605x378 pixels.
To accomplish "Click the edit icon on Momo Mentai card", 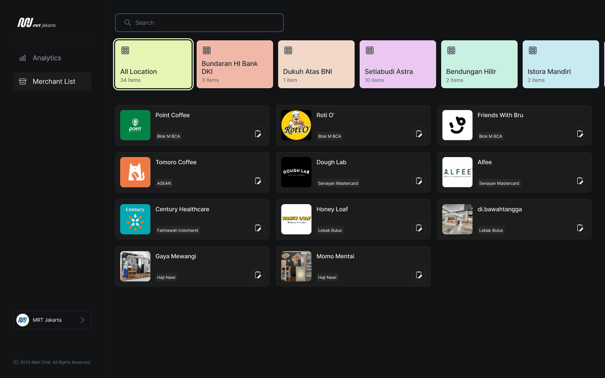I will pyautogui.click(x=418, y=275).
